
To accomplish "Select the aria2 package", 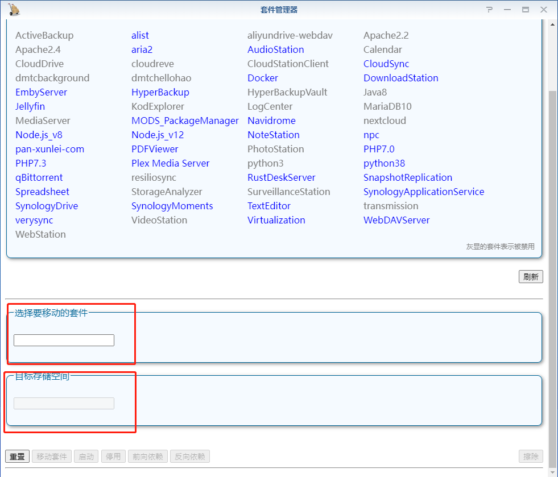I will tap(142, 49).
